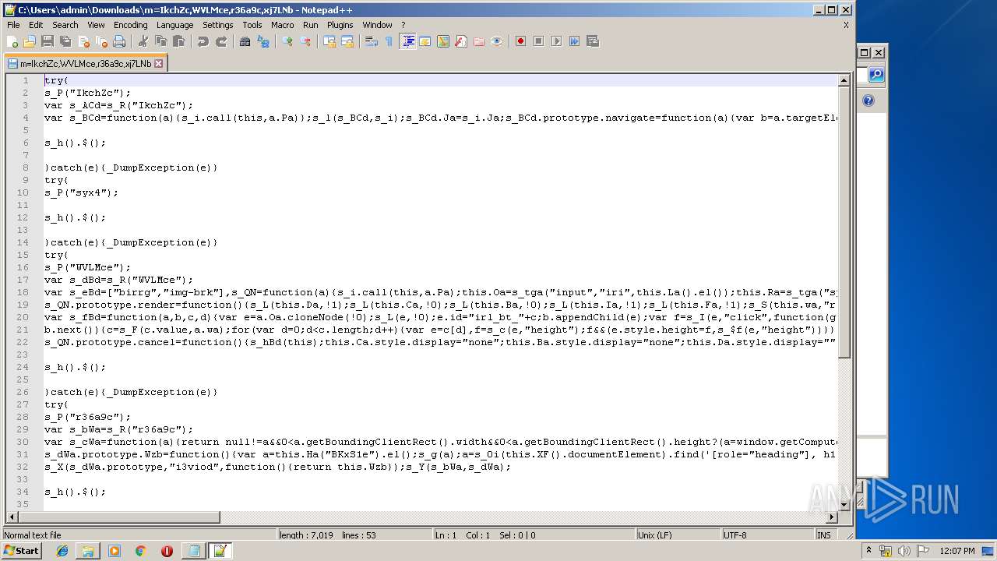The image size is (997, 561).
Task: Click line 8 catch(e) code line
Action: click(131, 168)
